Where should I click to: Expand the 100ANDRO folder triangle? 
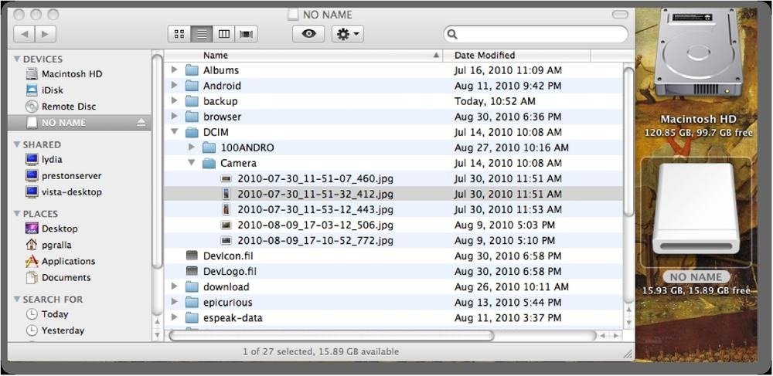(191, 147)
